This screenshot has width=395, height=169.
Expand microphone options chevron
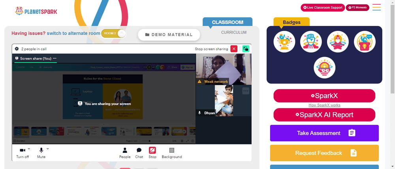pos(48,149)
